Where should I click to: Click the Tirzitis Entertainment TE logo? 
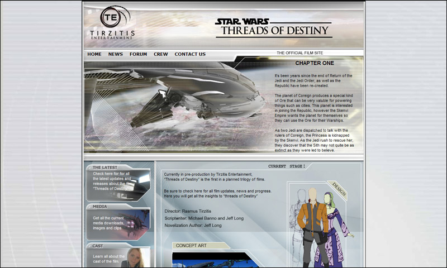(x=112, y=23)
